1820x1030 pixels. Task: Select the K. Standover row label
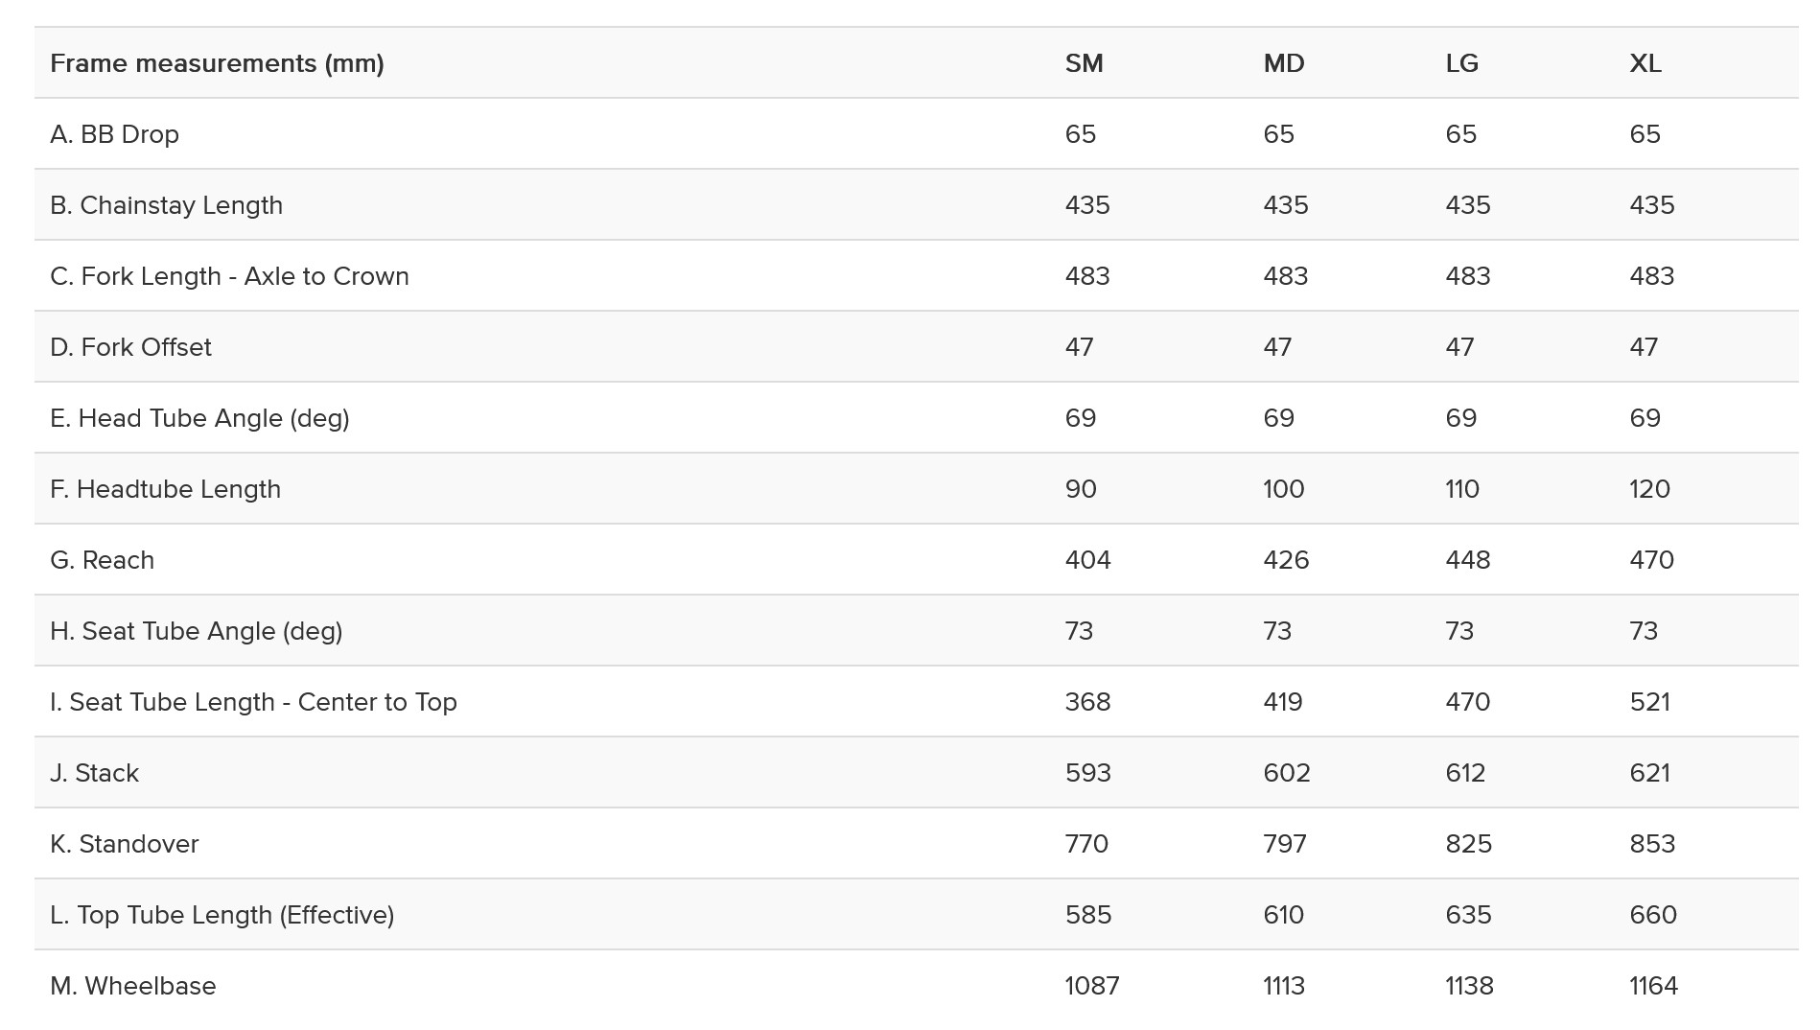point(124,844)
